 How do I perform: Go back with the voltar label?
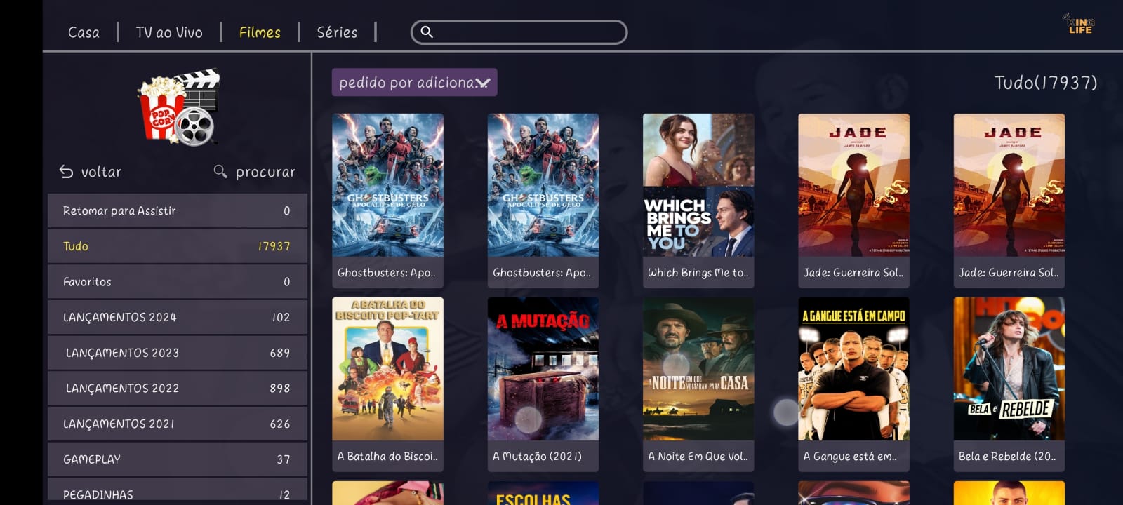coord(101,172)
